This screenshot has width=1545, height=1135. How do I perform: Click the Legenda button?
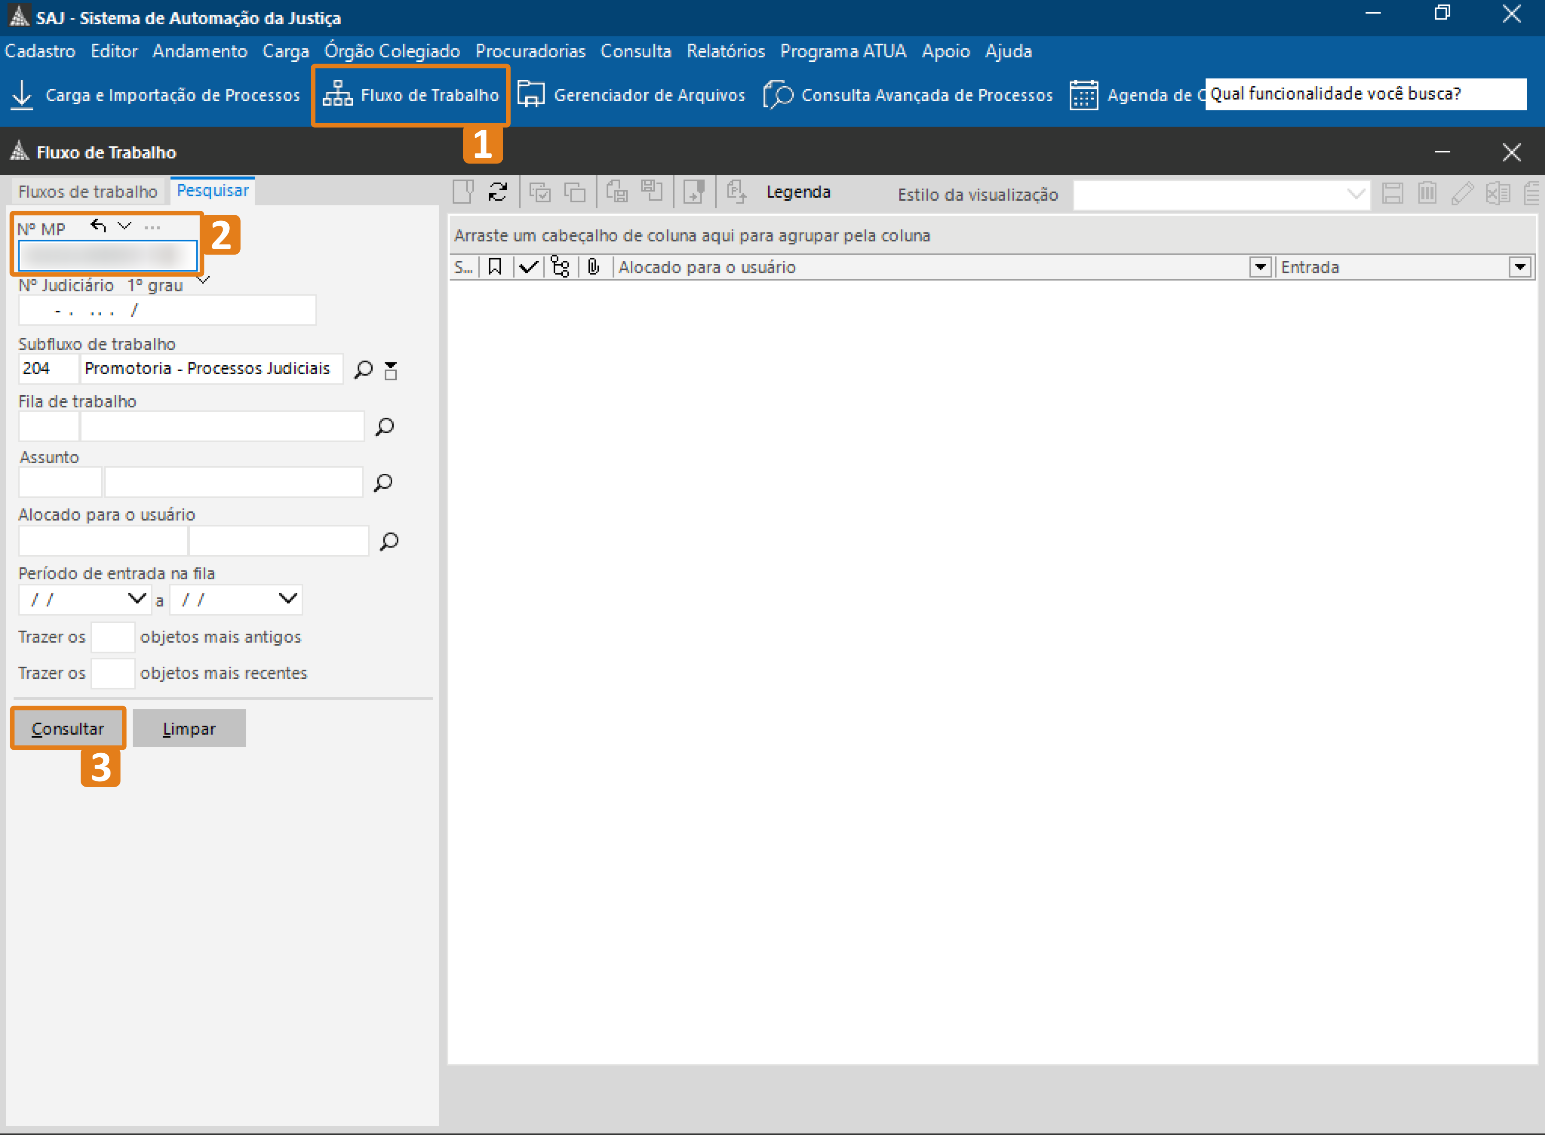(798, 192)
